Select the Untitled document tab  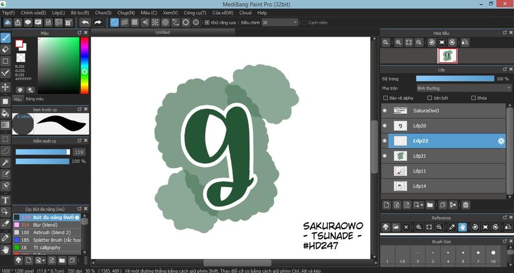tap(163, 33)
